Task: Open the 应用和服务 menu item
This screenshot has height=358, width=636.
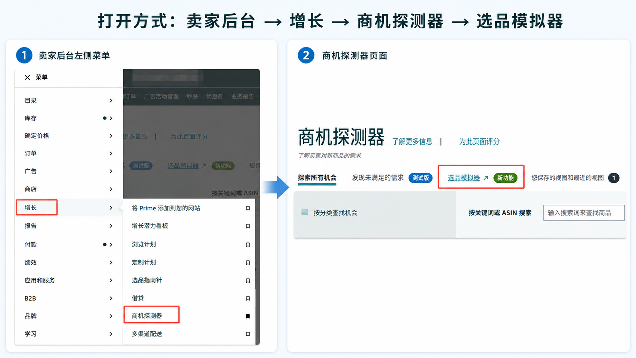Action: pos(40,280)
